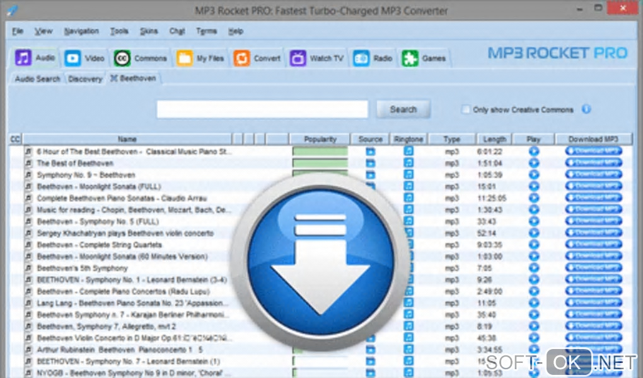This screenshot has width=643, height=378.
Task: Open source of Arthur Rubinstein Pianoconcerto row
Action: tap(370, 350)
